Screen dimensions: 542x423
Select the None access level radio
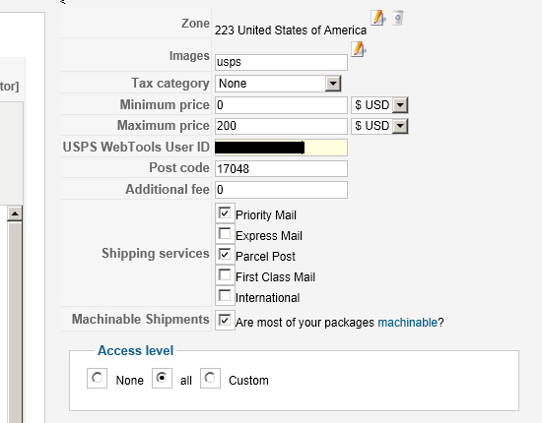pos(97,378)
